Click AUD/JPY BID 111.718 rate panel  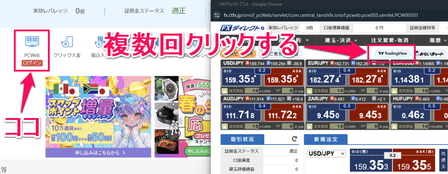[x=241, y=112]
